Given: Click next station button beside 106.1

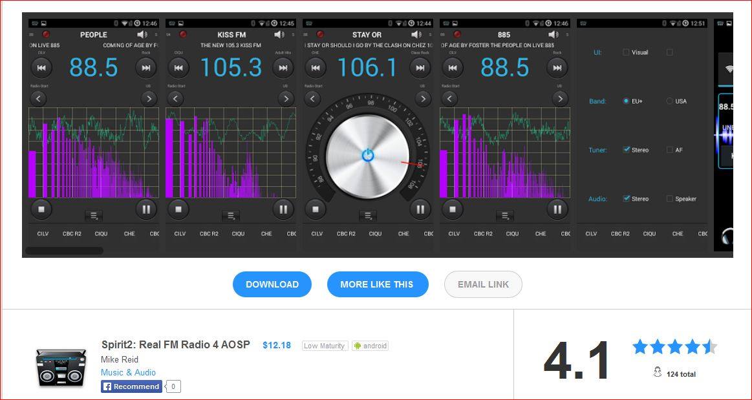Looking at the screenshot, I should coord(420,68).
